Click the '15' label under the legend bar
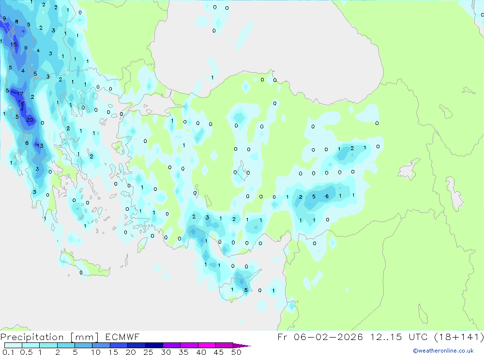The height and width of the screenshot is (355, 484). (113, 352)
